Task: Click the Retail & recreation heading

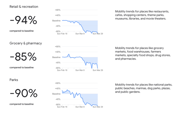Action: (24, 7)
